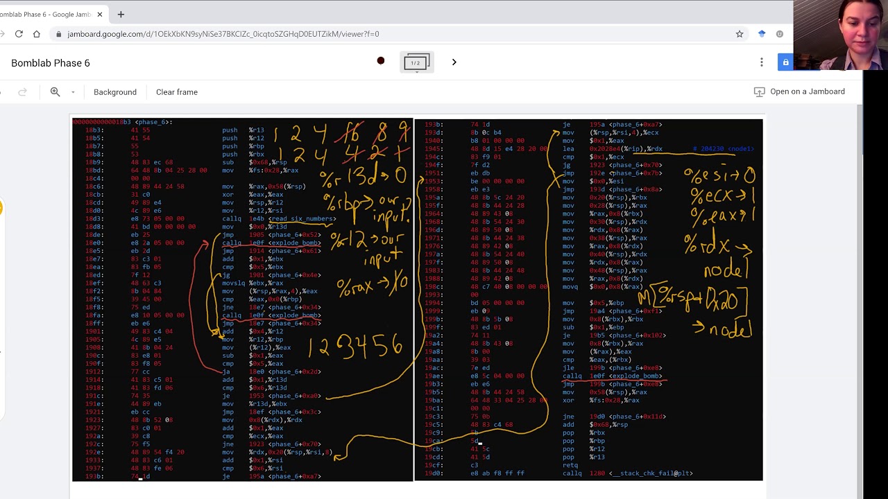Open the Background options
The image size is (888, 499).
tap(115, 92)
